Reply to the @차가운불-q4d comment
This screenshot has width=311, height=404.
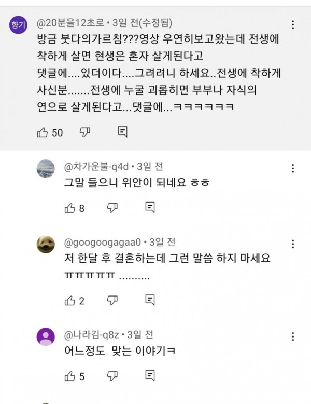pyautogui.click(x=150, y=208)
